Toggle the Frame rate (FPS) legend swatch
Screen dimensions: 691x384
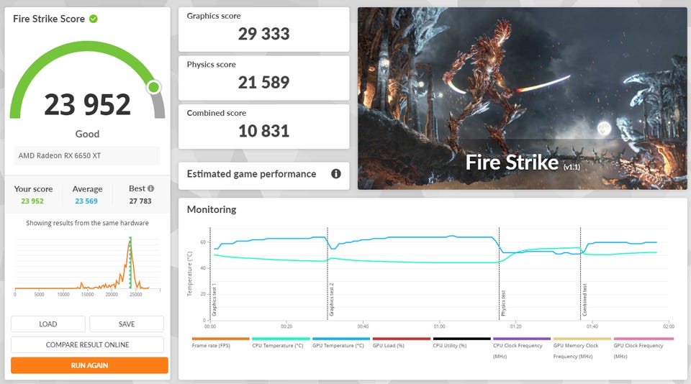point(220,339)
